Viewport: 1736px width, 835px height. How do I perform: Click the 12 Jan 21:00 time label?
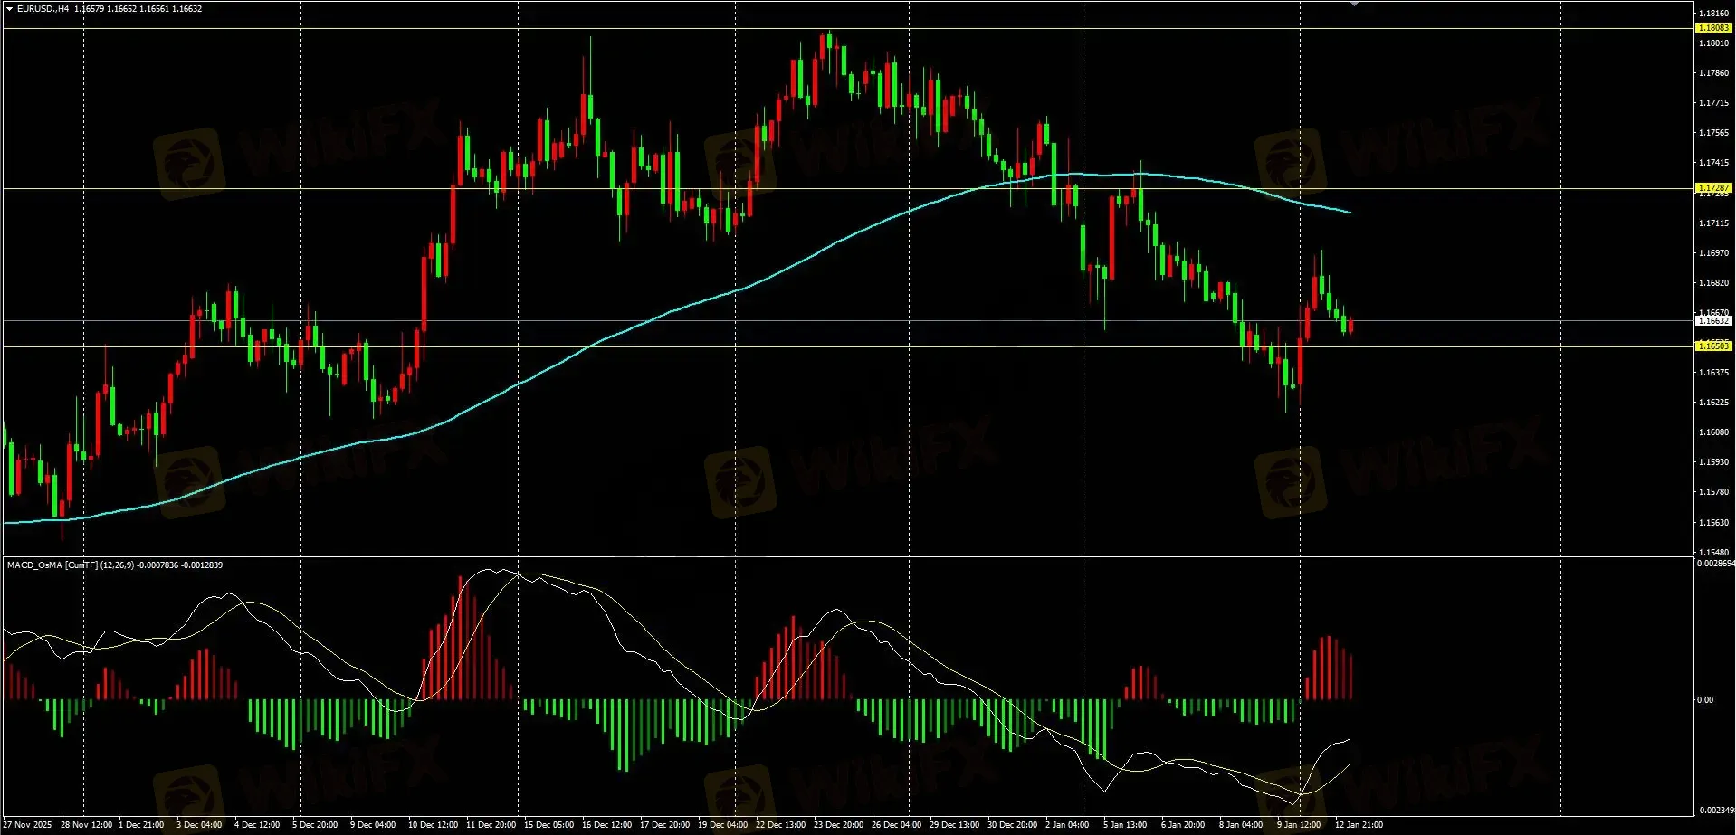1359,825
